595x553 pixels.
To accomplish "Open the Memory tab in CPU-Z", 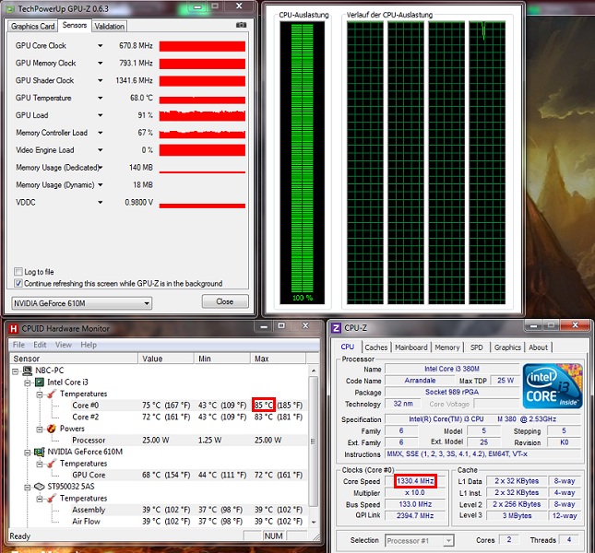I will 447,347.
